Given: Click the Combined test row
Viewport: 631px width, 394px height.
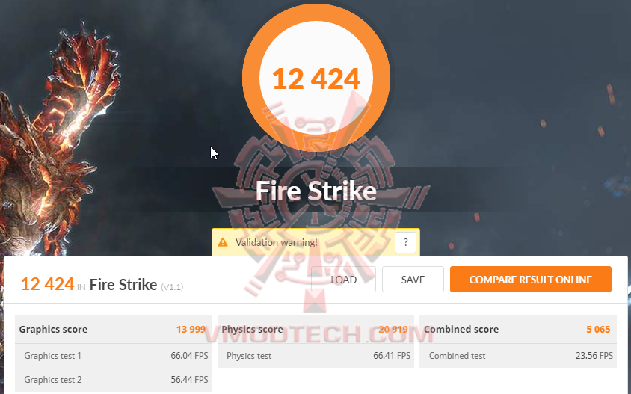Looking at the screenshot, I should click(518, 356).
